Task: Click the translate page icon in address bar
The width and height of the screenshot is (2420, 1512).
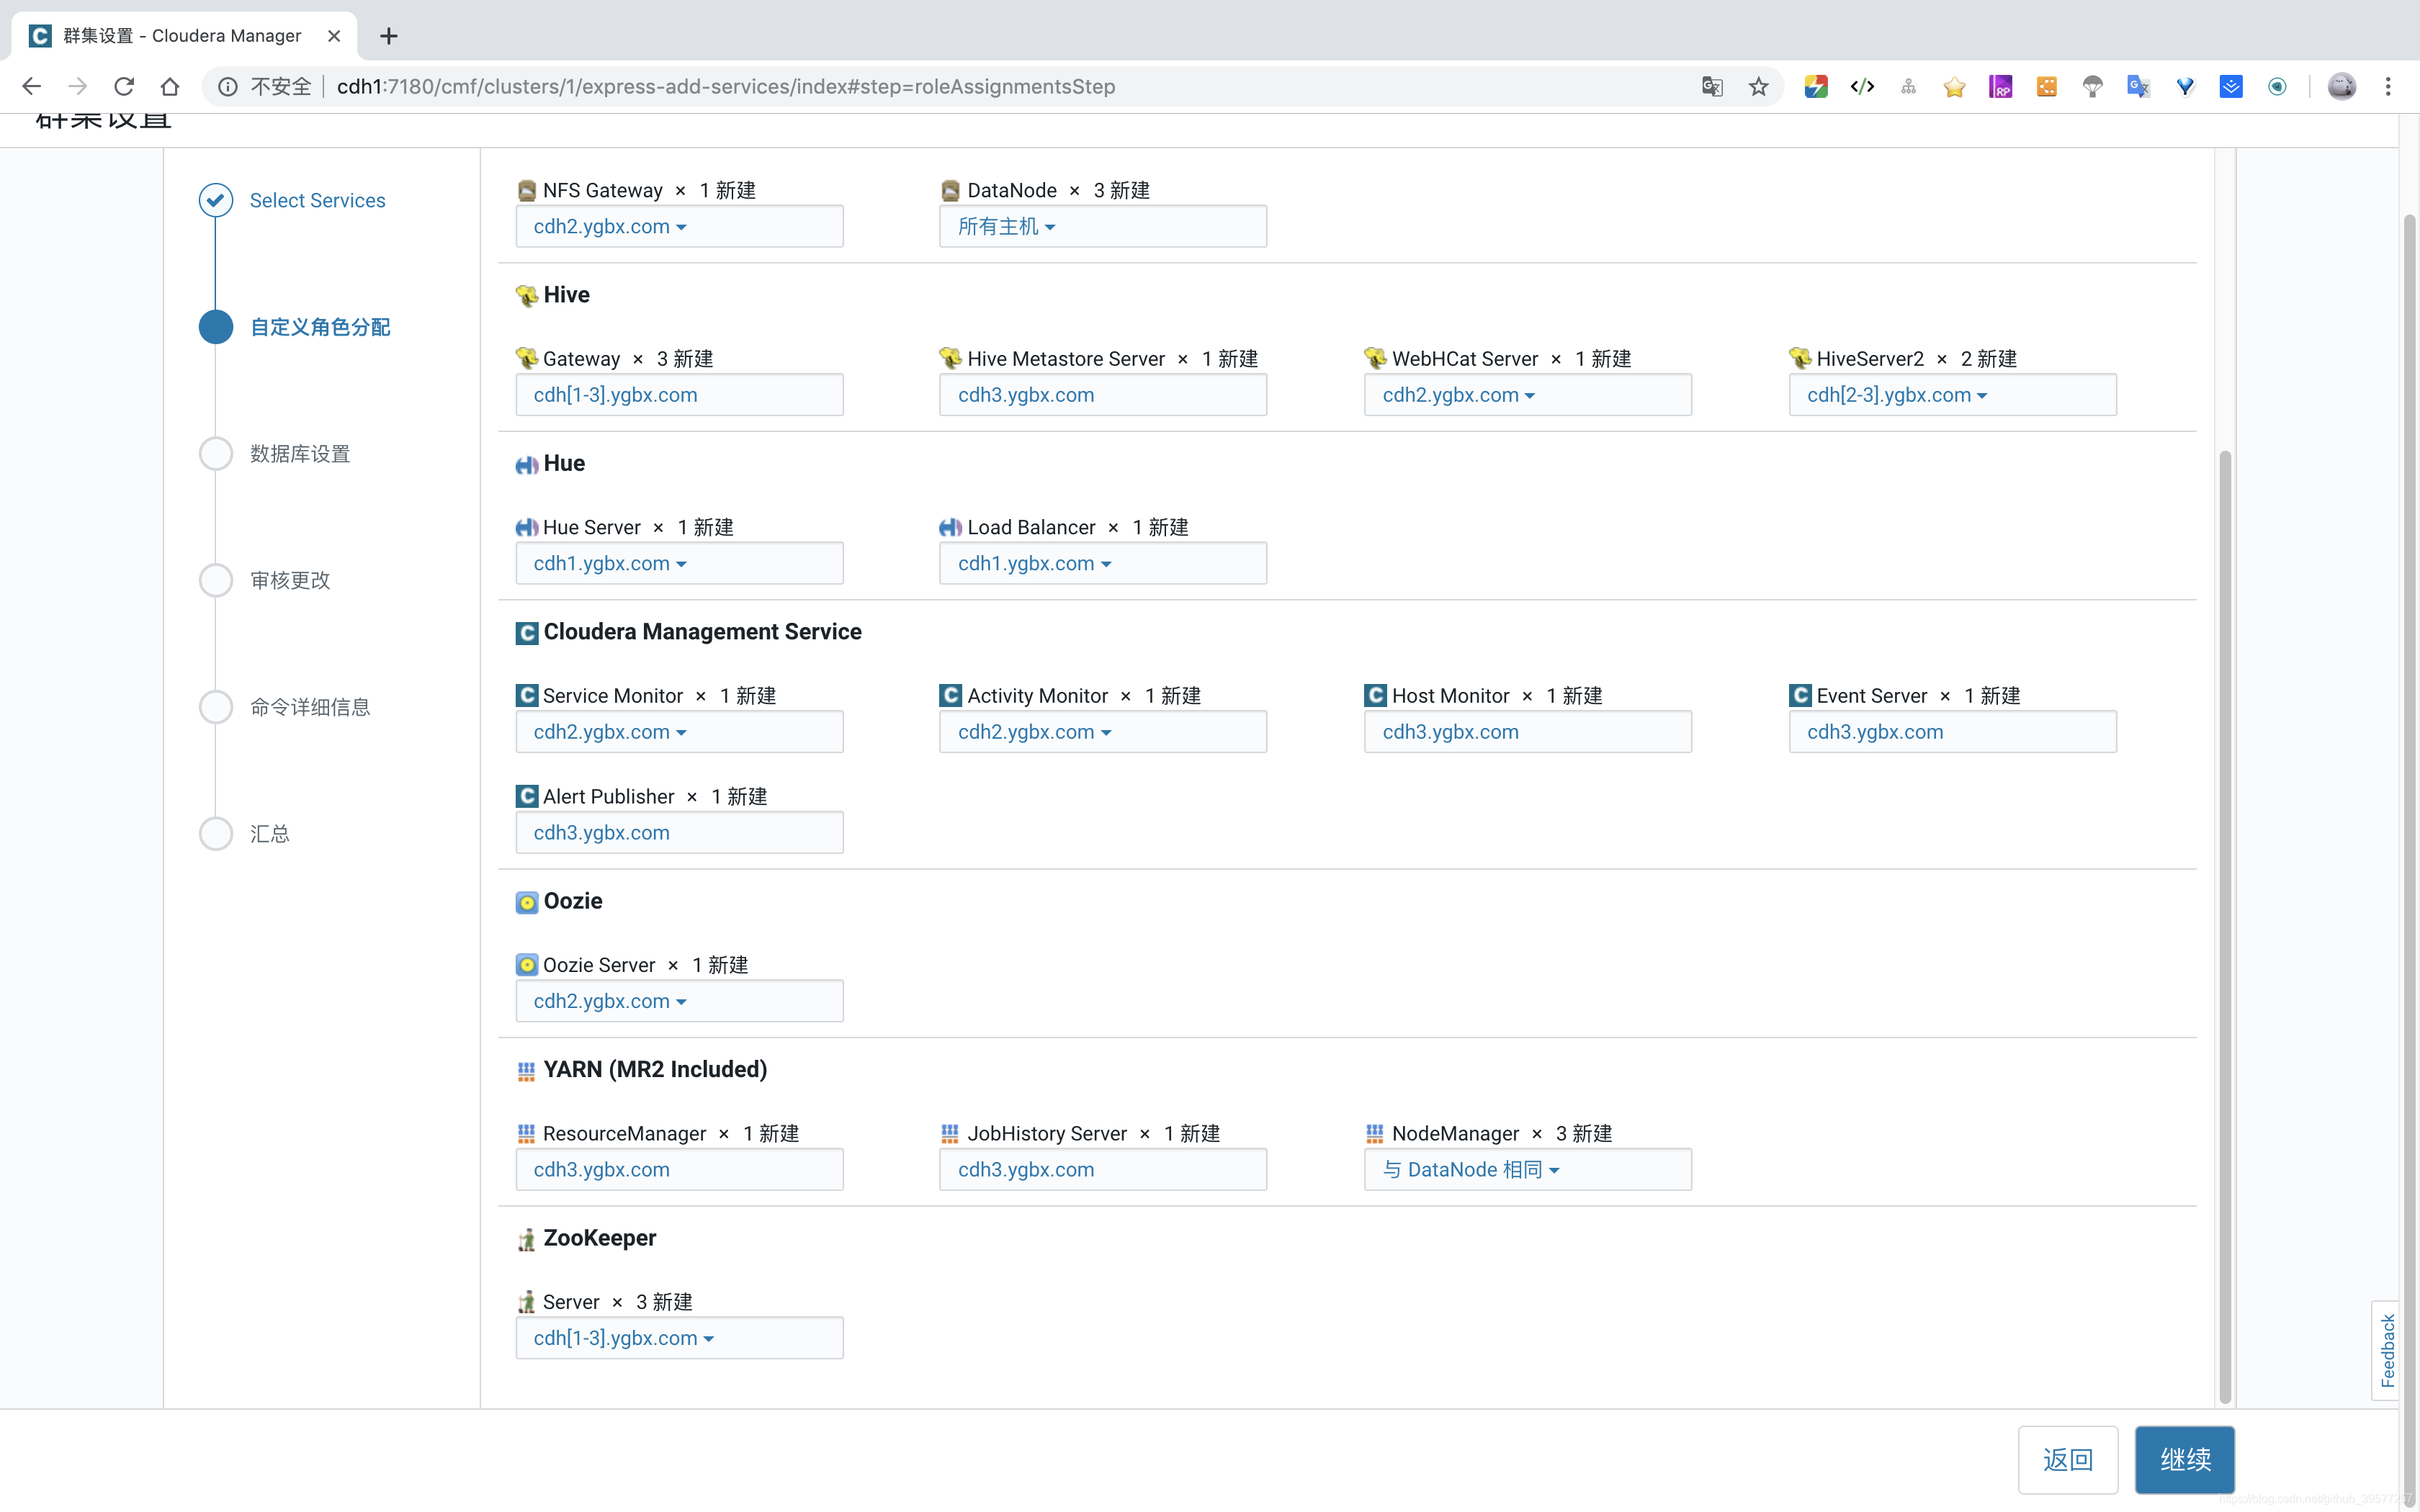Action: click(1712, 87)
